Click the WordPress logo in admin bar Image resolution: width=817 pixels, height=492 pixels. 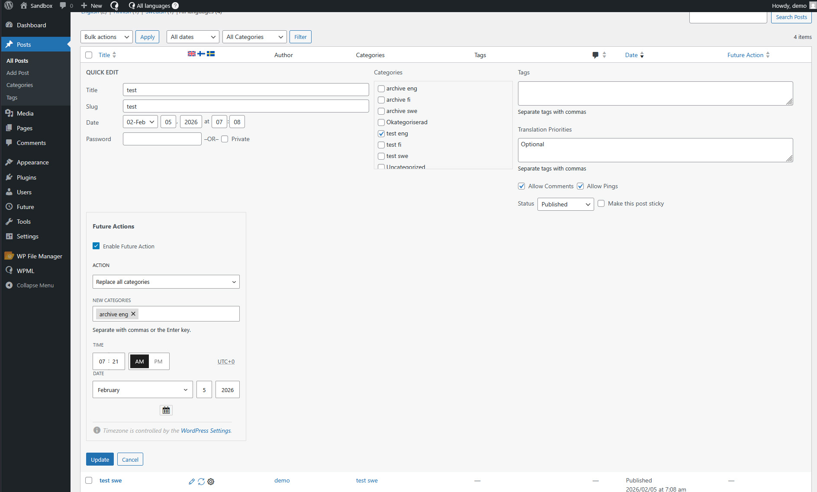(9, 6)
